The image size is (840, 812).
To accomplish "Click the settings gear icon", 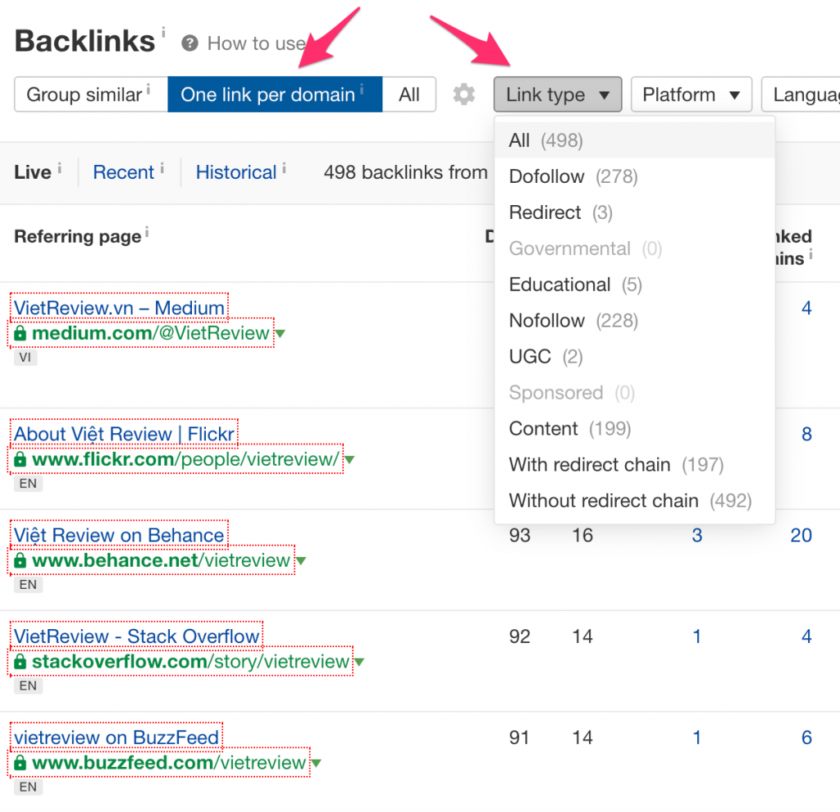I will [x=464, y=95].
